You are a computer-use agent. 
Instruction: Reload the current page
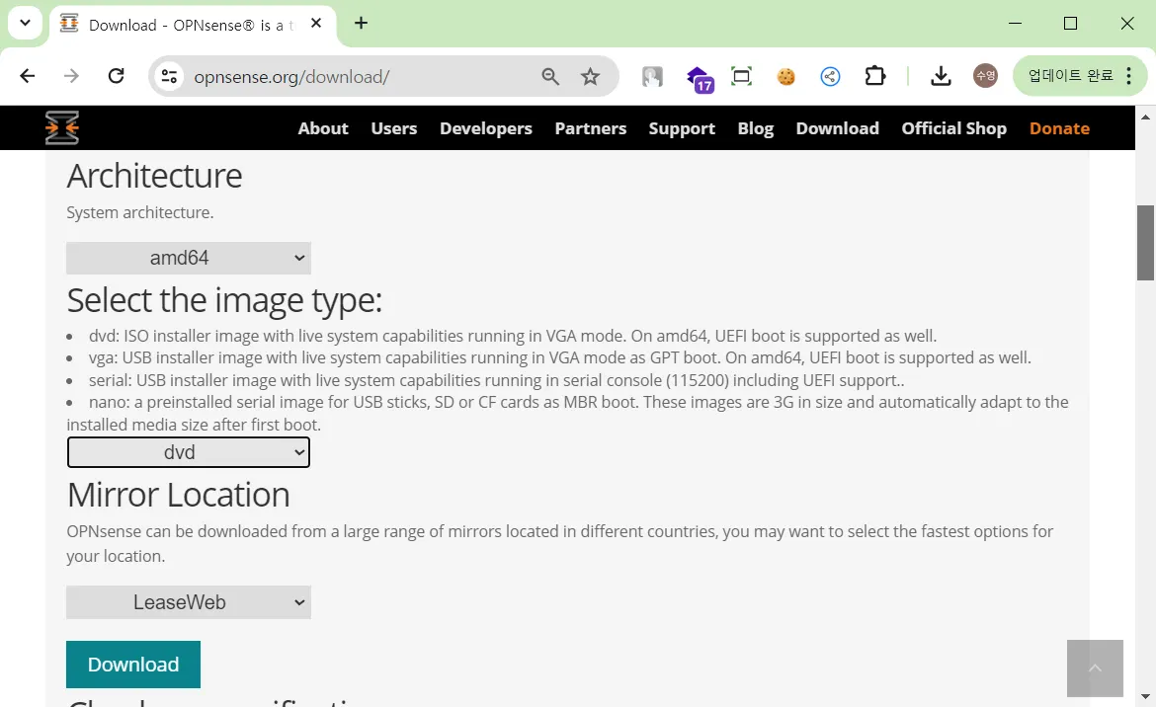point(116,76)
